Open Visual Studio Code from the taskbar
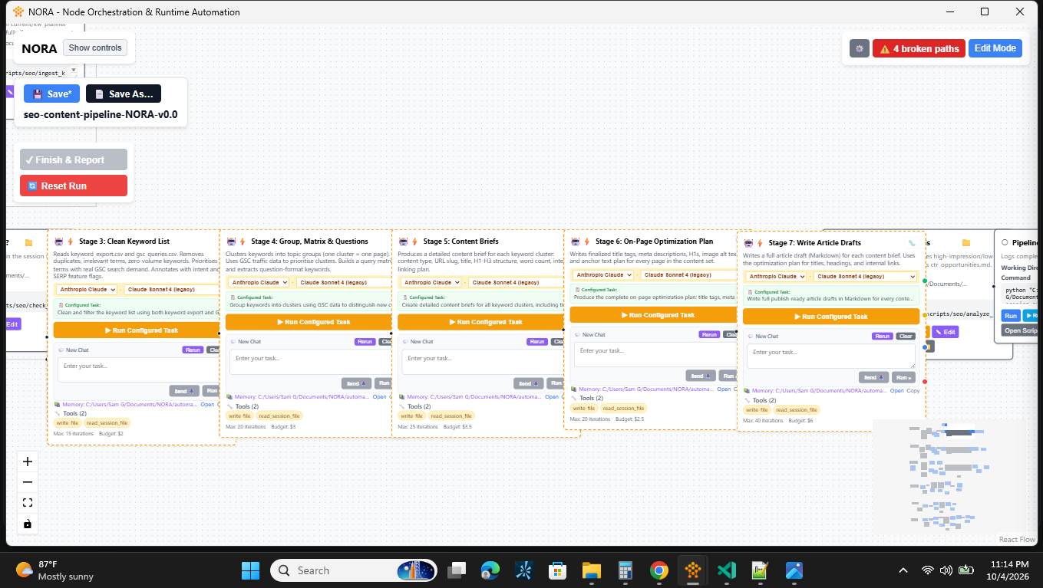The width and height of the screenshot is (1043, 588). point(727,570)
